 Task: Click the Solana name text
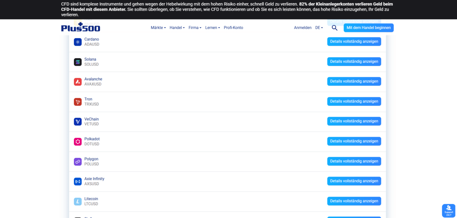click(90, 59)
